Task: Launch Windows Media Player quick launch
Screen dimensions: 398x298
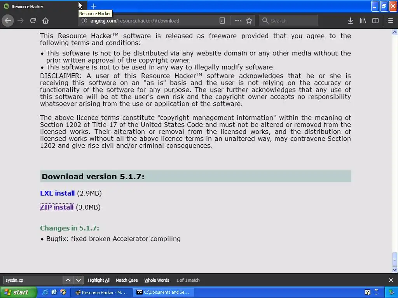Action: 63,292
